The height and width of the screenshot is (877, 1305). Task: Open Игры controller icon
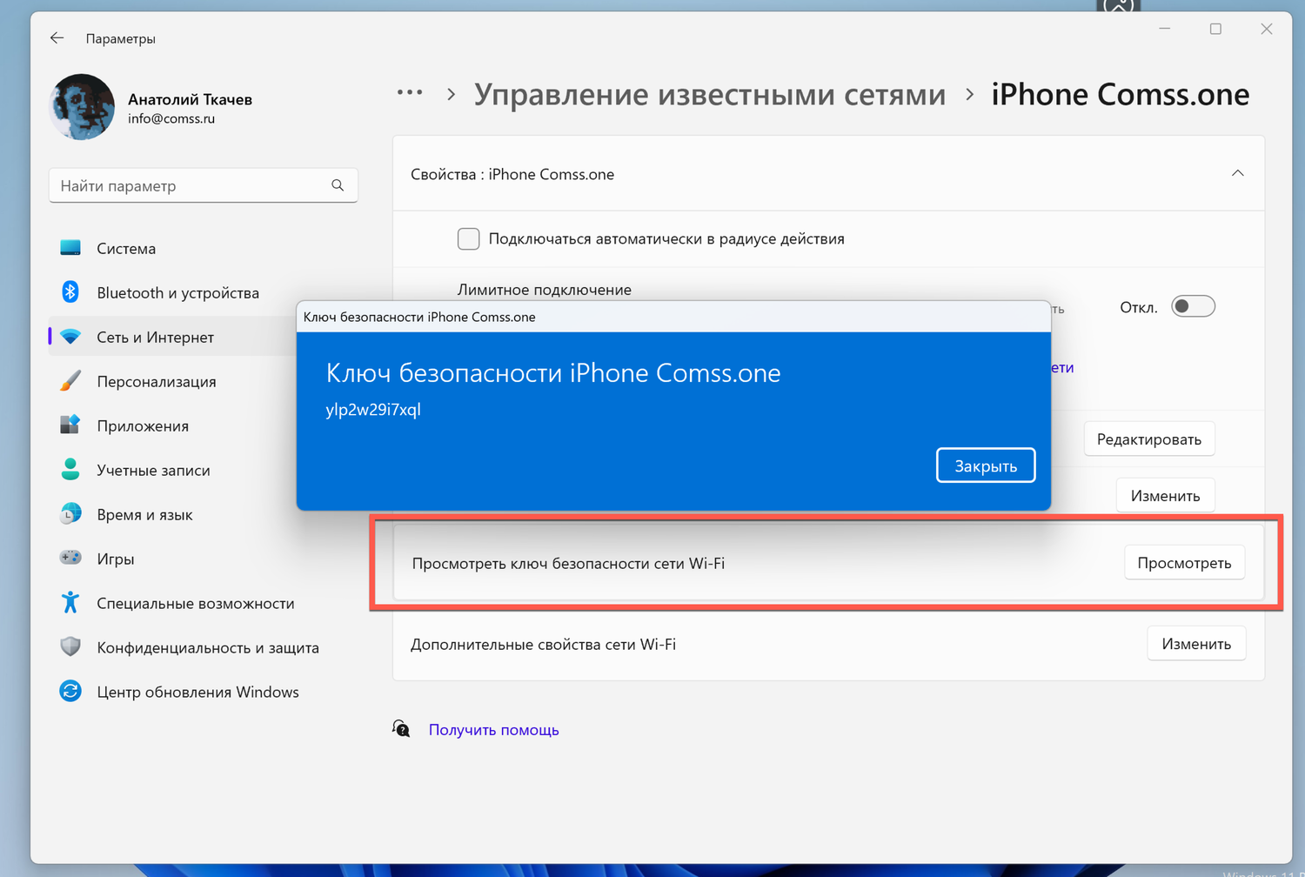(x=70, y=558)
